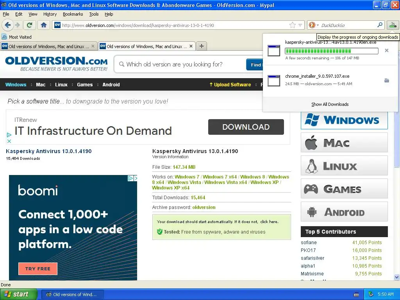Click the Games controller sidebar button

[x=344, y=189]
